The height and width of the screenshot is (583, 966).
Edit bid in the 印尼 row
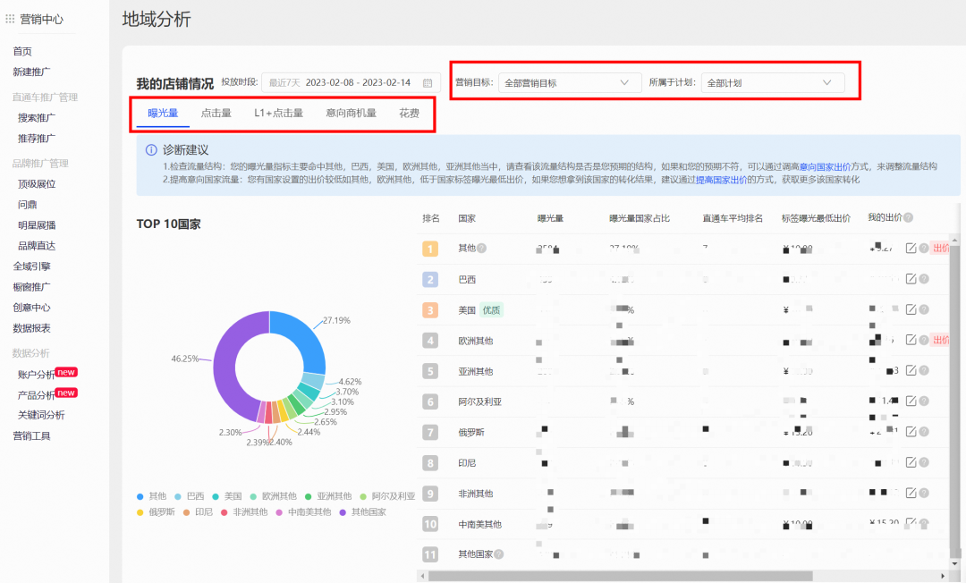click(911, 462)
